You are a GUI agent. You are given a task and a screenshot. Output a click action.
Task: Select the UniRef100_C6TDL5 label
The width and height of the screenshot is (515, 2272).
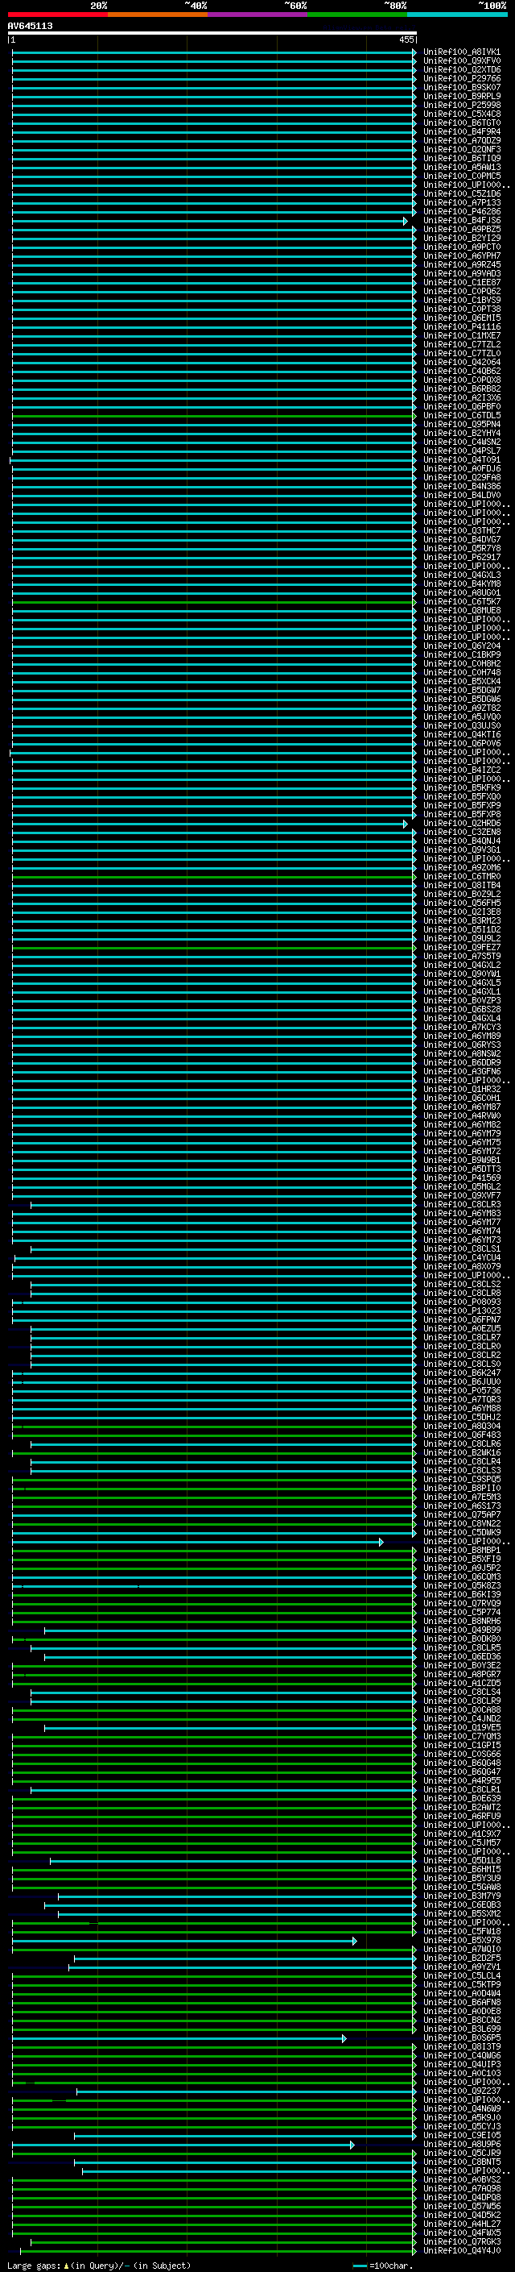(461, 415)
